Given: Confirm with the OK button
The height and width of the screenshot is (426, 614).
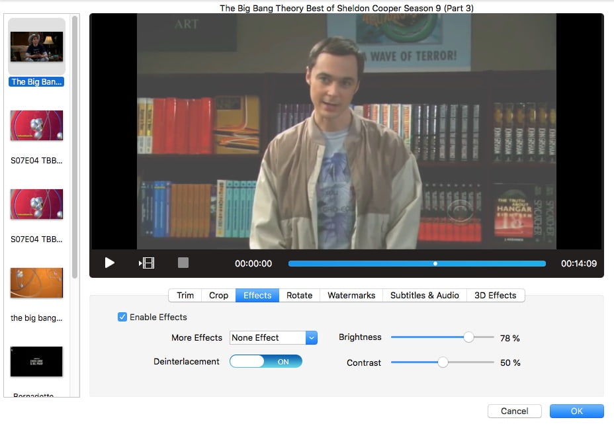Looking at the screenshot, I should [x=576, y=411].
